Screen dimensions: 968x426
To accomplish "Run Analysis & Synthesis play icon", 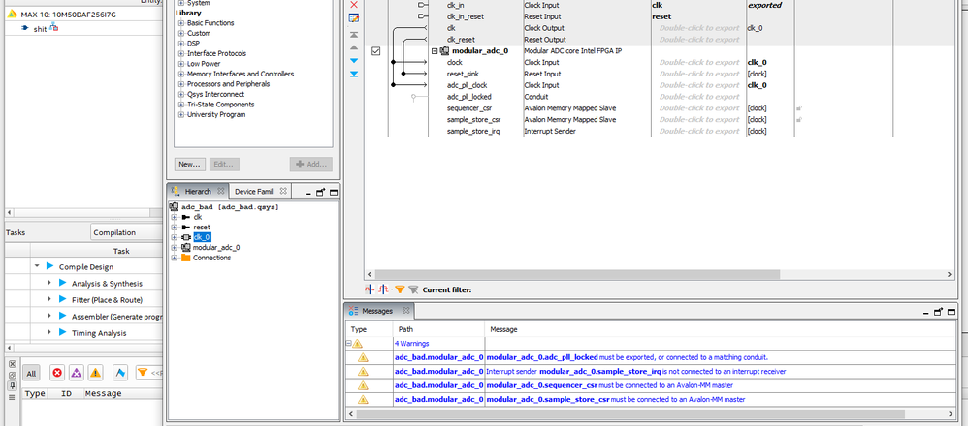I will [60, 283].
